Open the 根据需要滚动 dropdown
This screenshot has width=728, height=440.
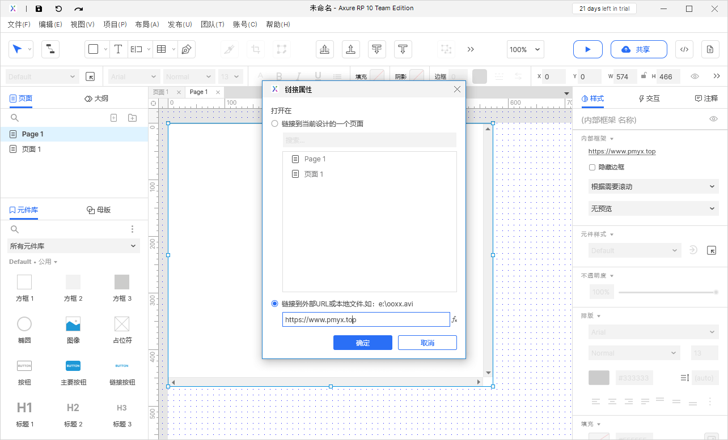653,186
